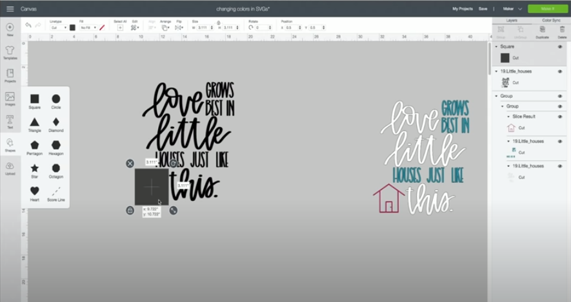Viewport: 571px width, 302px height.
Task: Insert a Hexagon shape
Action: tap(55, 148)
